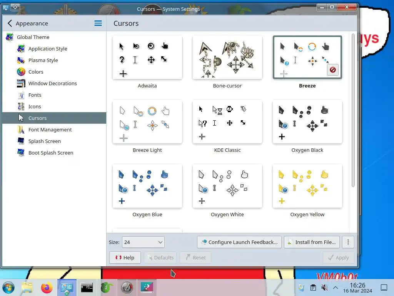Click Configure Launch Feedback button
Screen dimensions: 394x296
239,242
